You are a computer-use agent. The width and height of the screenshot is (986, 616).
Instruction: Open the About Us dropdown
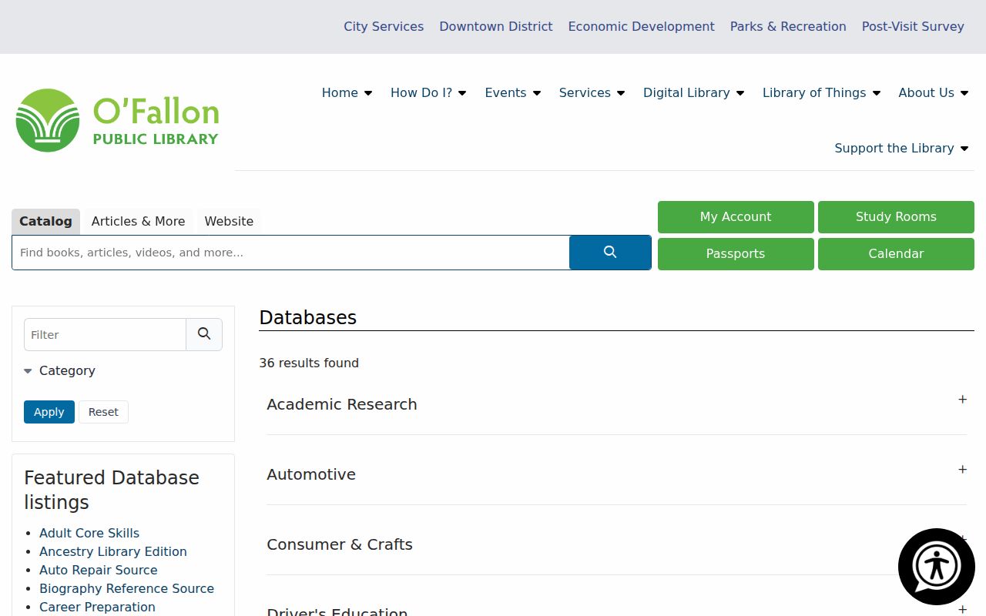tap(934, 92)
